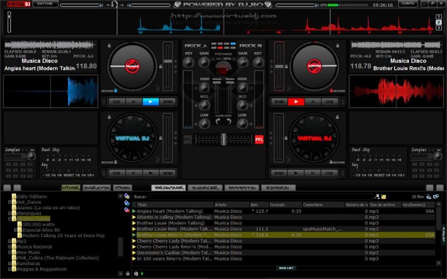447x279 pixels.
Task: Click left Clone Deck arrow
Action: tap(218, 121)
